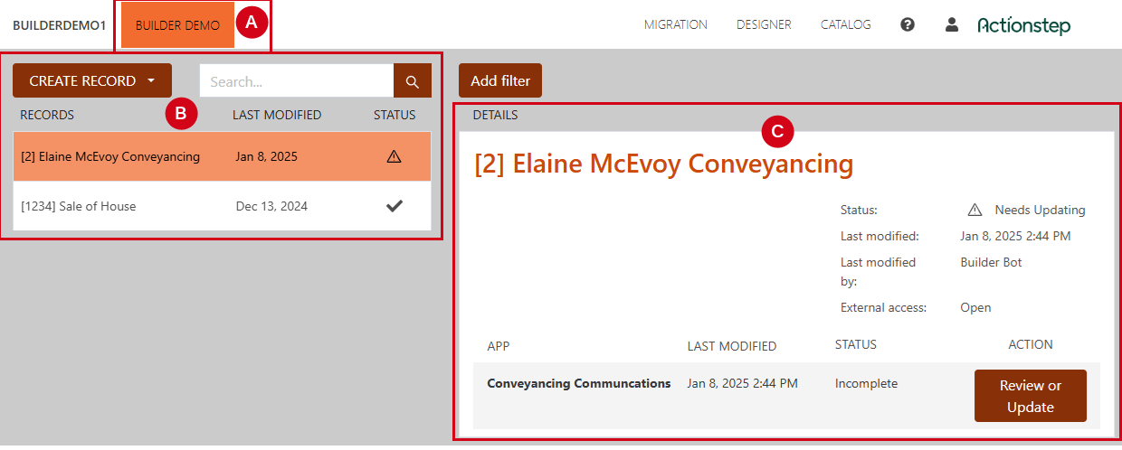Select the [2] Elaine McEvoy Conveyancing record
The height and width of the screenshot is (450, 1122).
point(223,156)
